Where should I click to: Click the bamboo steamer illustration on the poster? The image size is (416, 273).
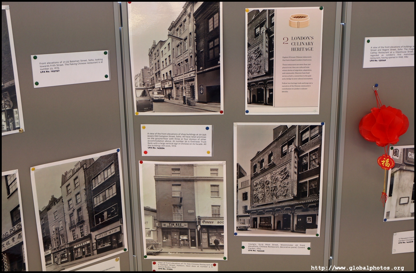point(299,21)
